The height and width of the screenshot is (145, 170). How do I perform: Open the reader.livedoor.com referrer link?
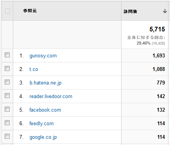(51, 97)
